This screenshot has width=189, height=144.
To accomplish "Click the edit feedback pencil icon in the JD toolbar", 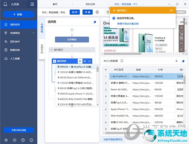I will [x=181, y=49].
